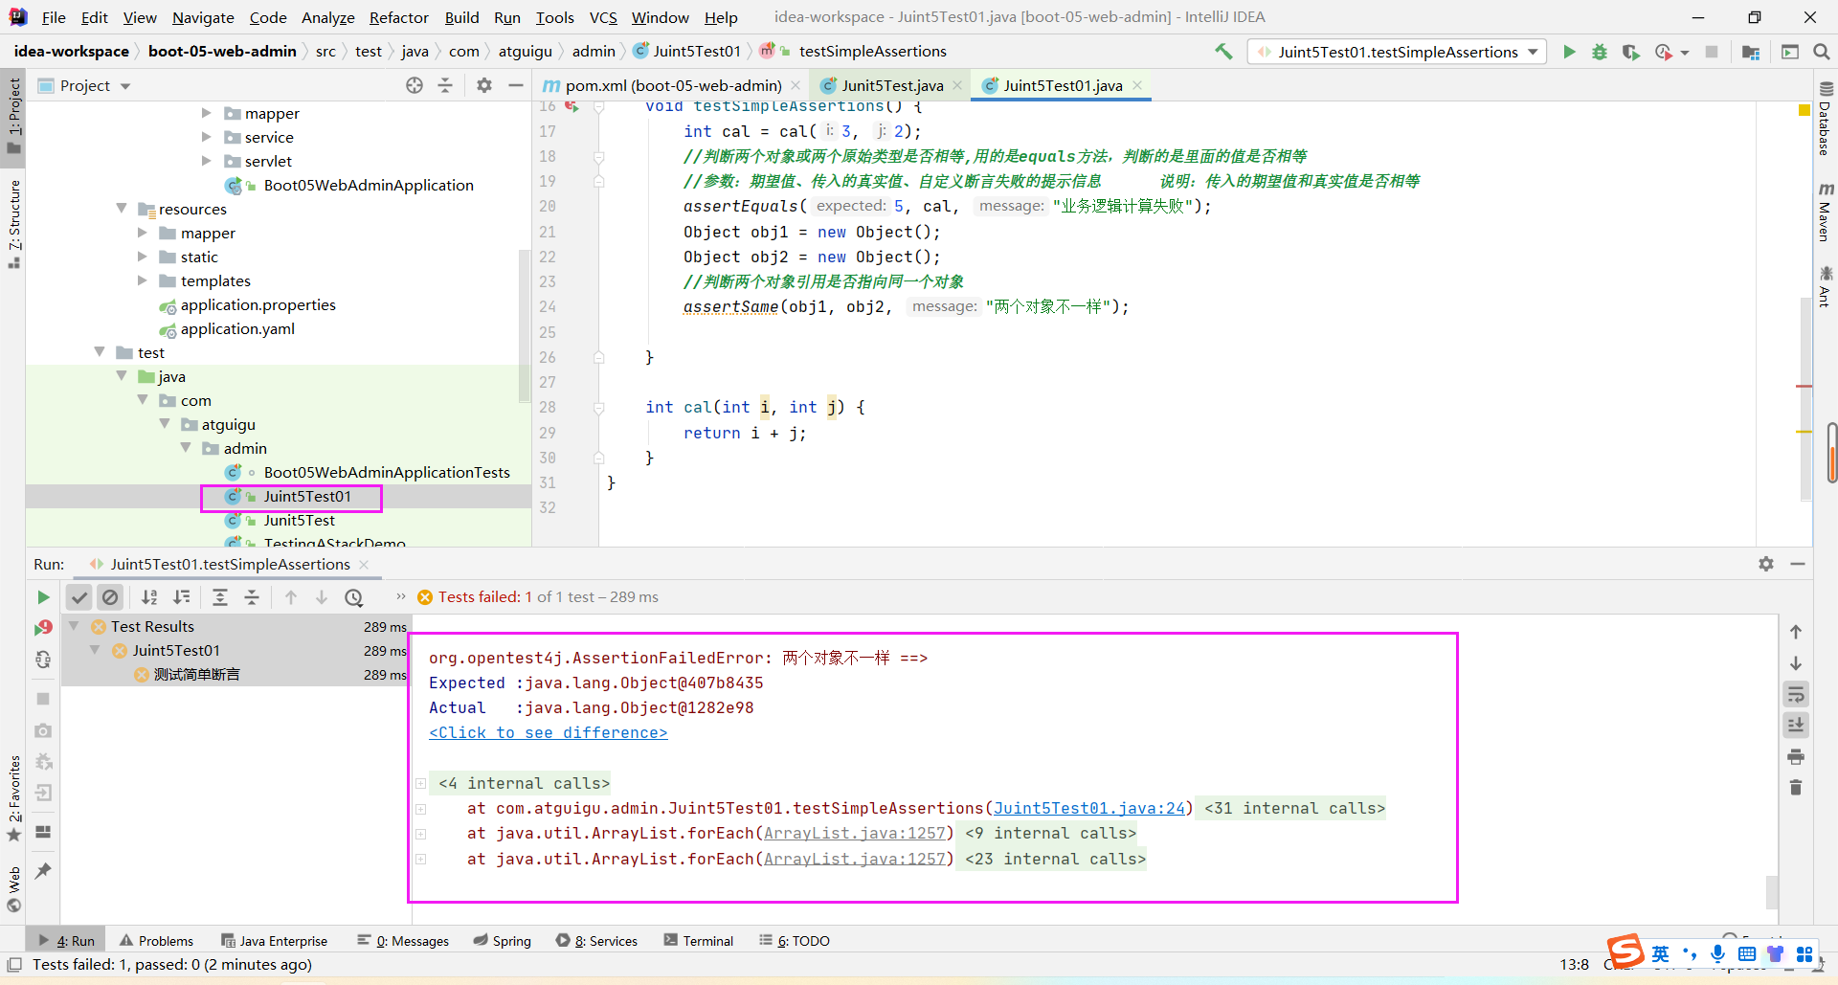This screenshot has height=985, width=1838.
Task: Rerun failed tests in the Run panel
Action: click(43, 628)
